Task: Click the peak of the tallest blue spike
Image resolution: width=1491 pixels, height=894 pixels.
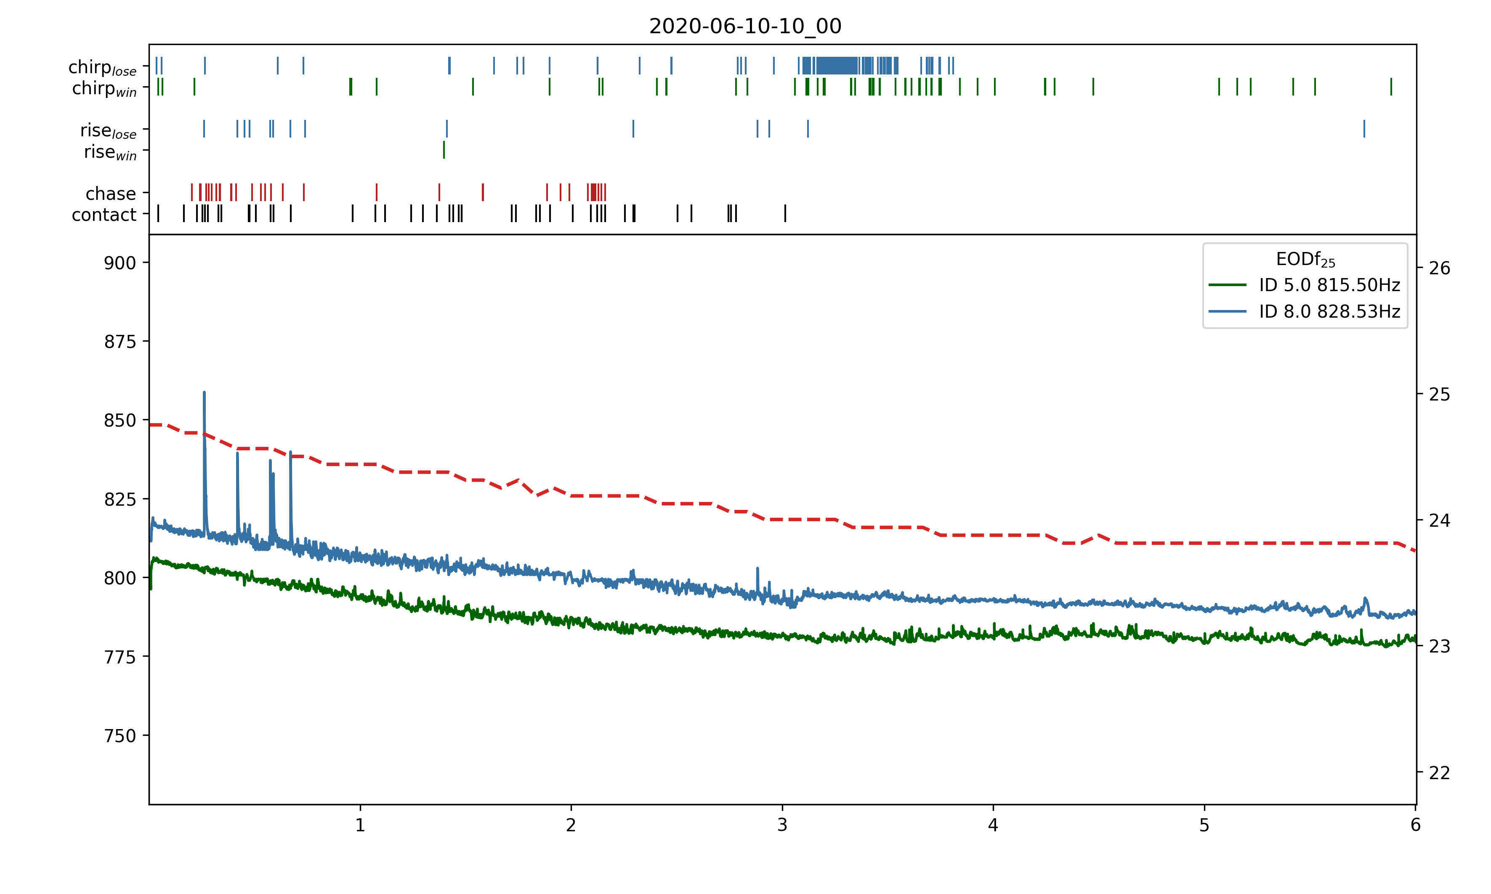Action: point(204,393)
